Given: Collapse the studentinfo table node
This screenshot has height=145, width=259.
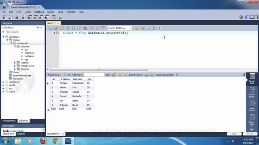Looking at the screenshot, I should [x=11, y=43].
